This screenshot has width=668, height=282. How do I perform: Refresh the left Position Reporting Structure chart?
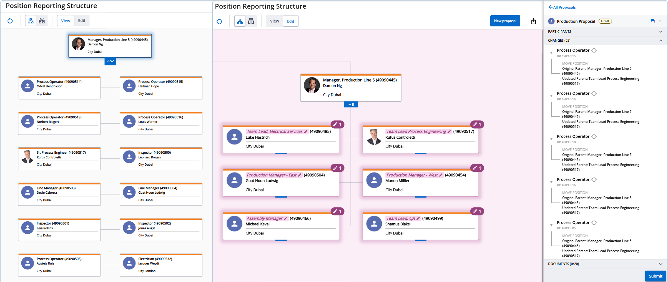[10, 21]
